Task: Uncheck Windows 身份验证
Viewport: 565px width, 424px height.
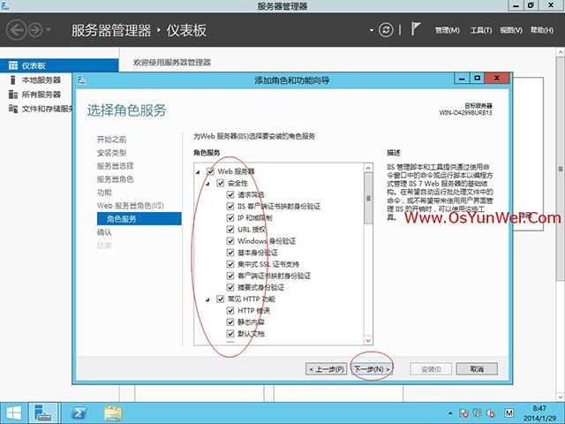Action: point(230,241)
